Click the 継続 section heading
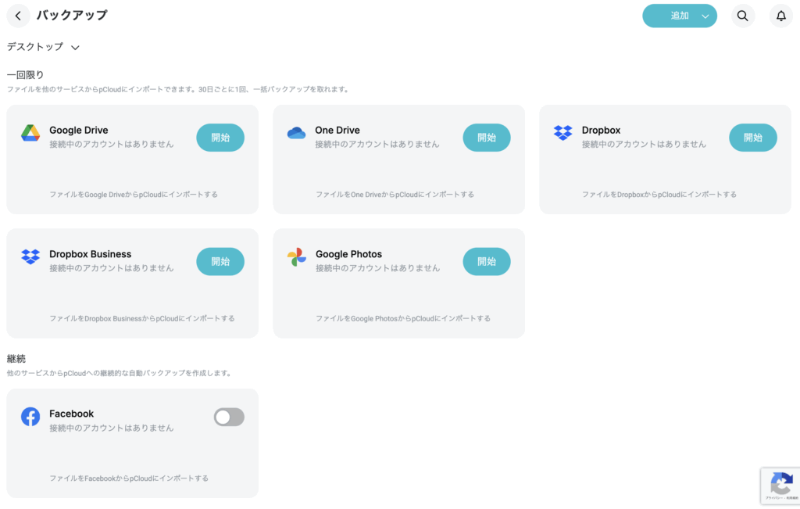 tap(16, 359)
